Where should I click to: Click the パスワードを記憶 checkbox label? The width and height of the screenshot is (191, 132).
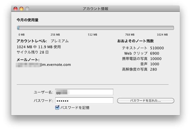[75, 107]
